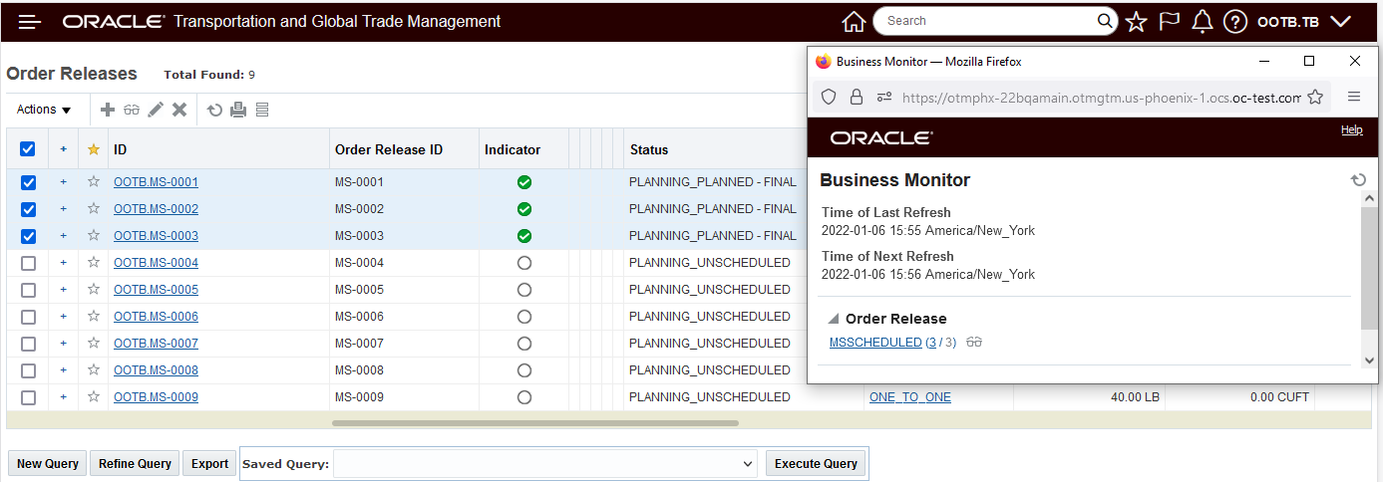1383x482 pixels.
Task: Uncheck the OOTB.MS-0001 row checkbox
Action: [x=28, y=182]
